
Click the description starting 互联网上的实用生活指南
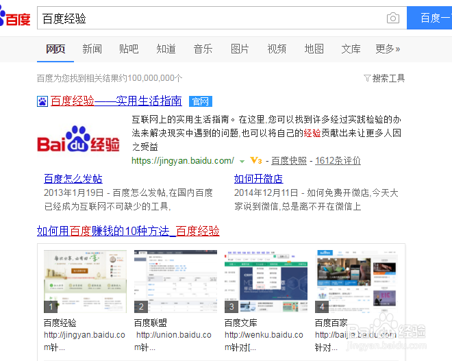click(266, 133)
